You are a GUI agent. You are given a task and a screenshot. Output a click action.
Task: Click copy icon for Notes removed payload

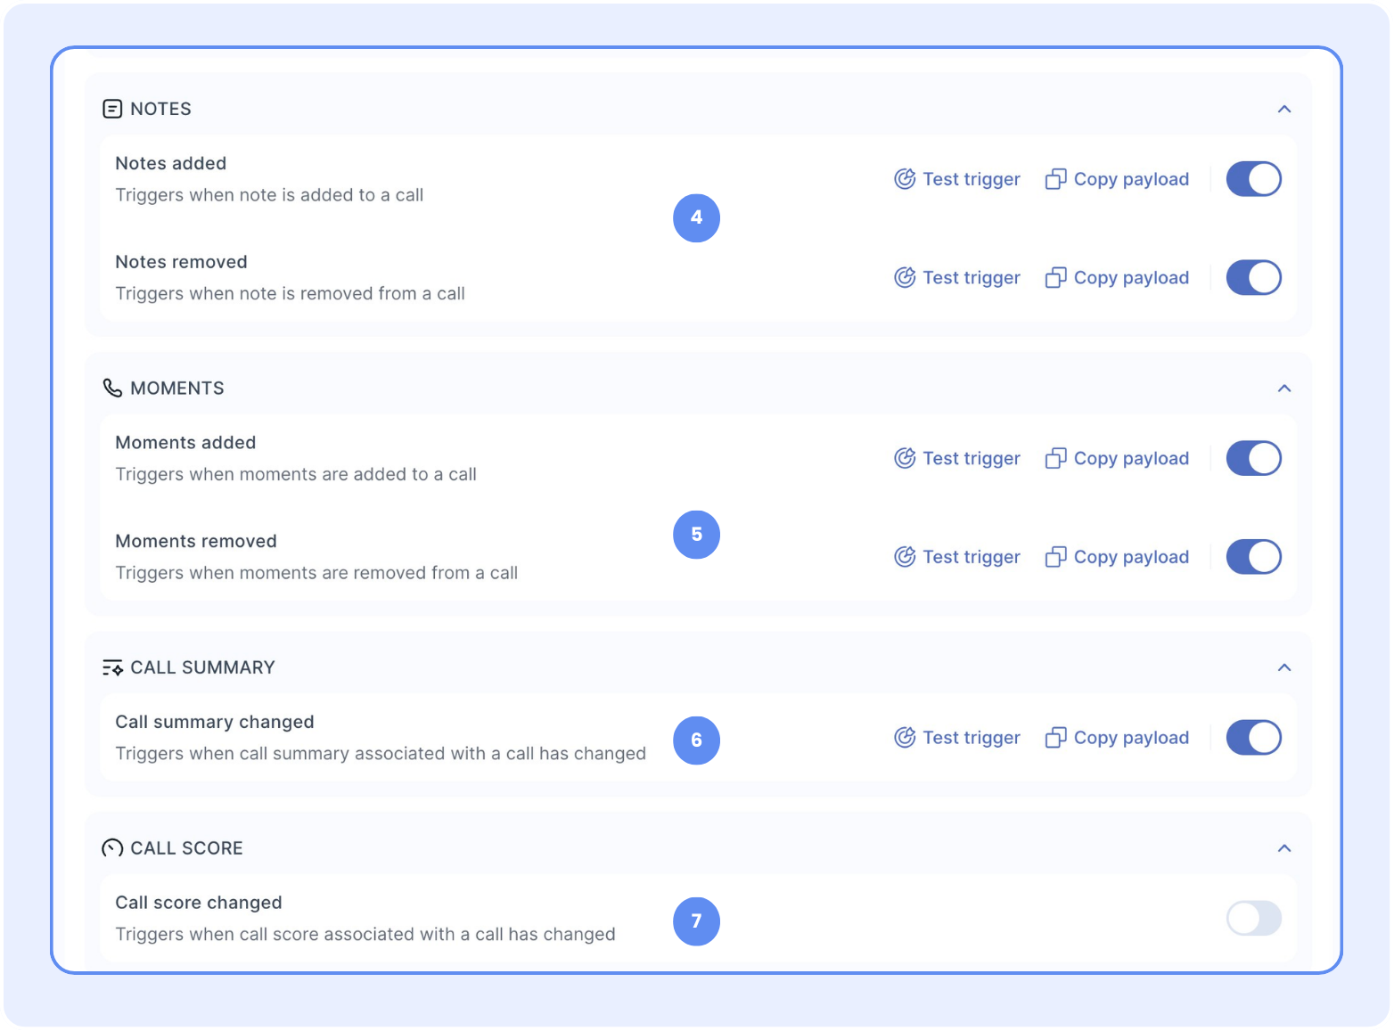(x=1055, y=278)
